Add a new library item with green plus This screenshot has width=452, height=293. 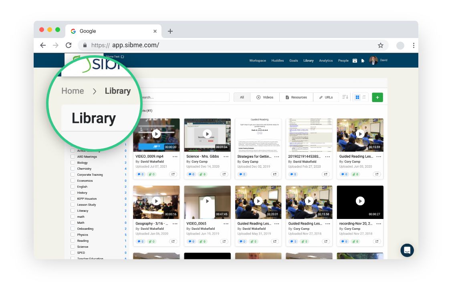pos(377,97)
